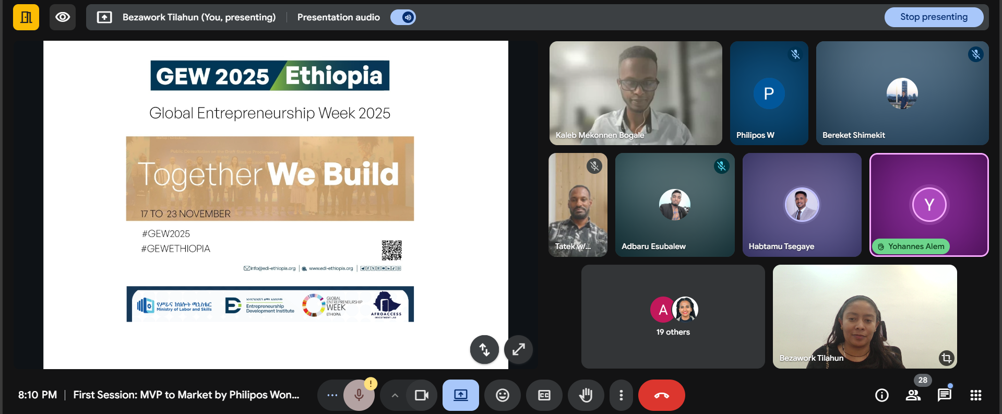Image resolution: width=1002 pixels, height=414 pixels.
Task: Toggle the Presentation audio switch
Action: pos(403,17)
